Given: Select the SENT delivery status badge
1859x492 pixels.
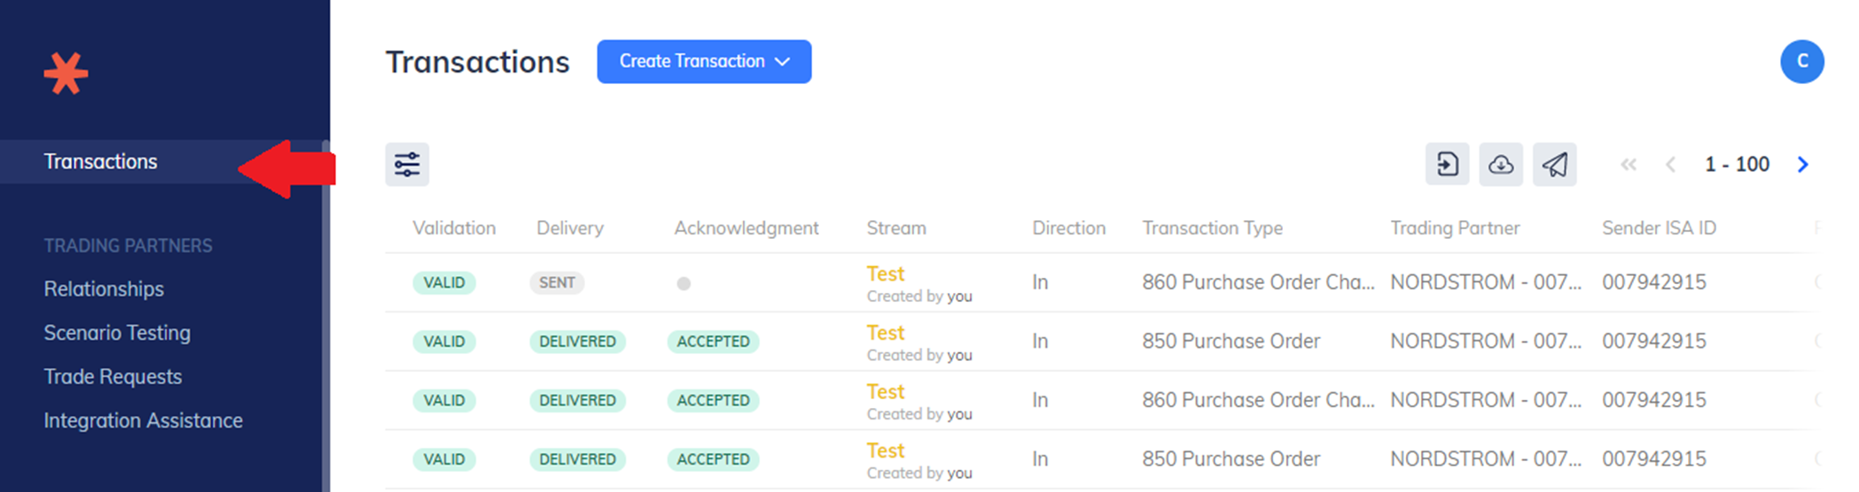Looking at the screenshot, I should click(x=557, y=283).
